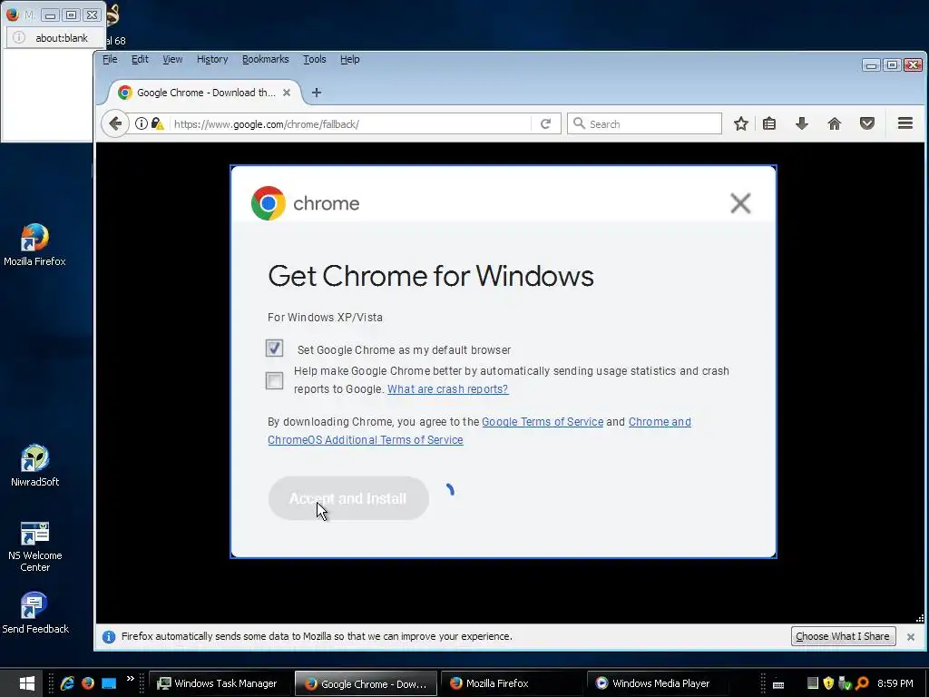Click Accept and Install button
This screenshot has height=697, width=929.
(x=348, y=498)
